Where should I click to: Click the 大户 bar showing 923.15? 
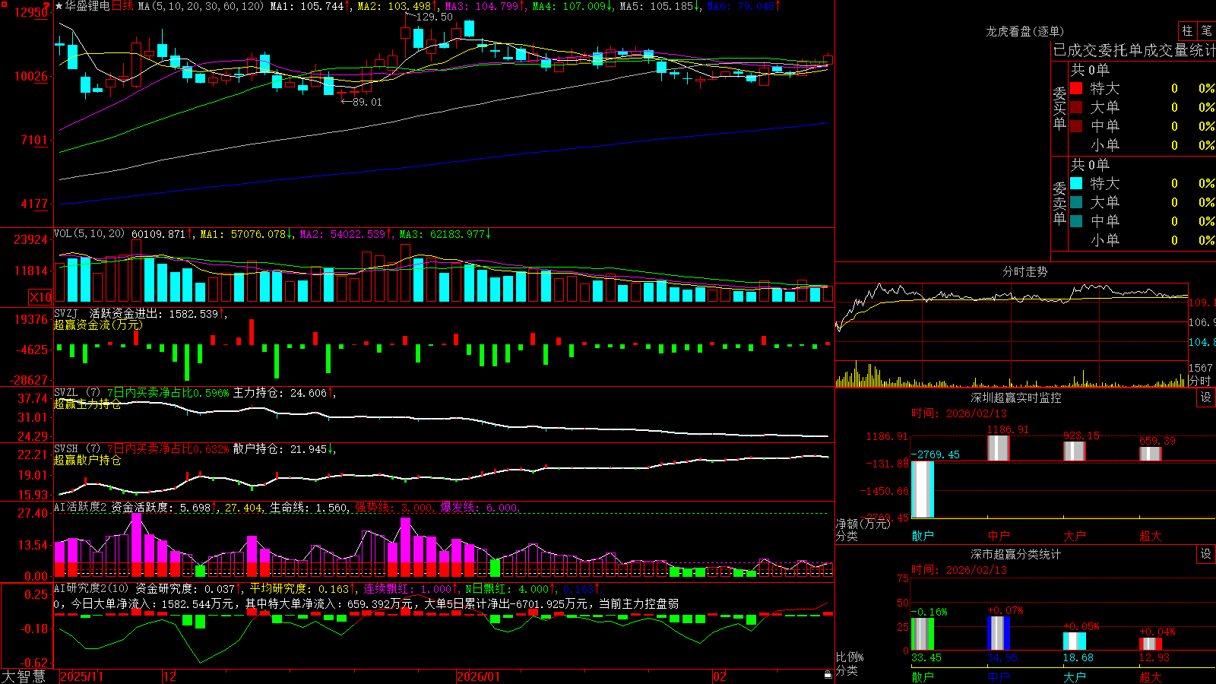pyautogui.click(x=1075, y=451)
